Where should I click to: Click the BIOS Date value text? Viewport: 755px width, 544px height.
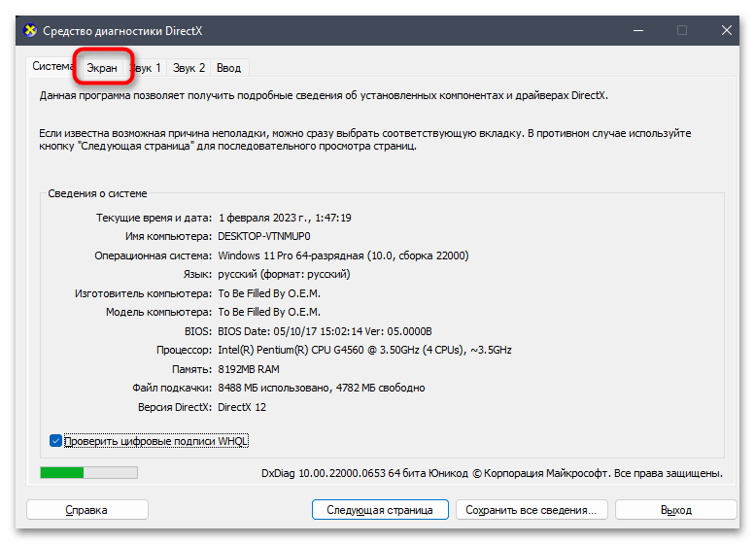pos(325,331)
